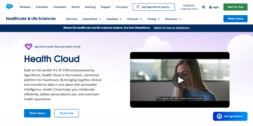Click the Start for free button
The image size is (253, 126).
pos(235,7)
